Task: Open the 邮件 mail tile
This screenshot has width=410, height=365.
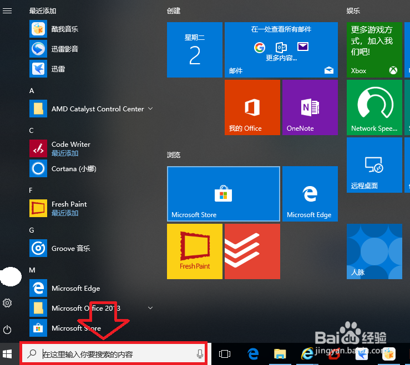Action: (281, 50)
